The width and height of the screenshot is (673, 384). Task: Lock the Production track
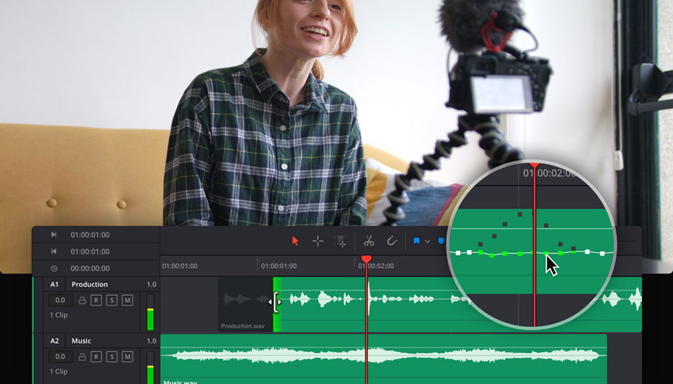(x=82, y=301)
